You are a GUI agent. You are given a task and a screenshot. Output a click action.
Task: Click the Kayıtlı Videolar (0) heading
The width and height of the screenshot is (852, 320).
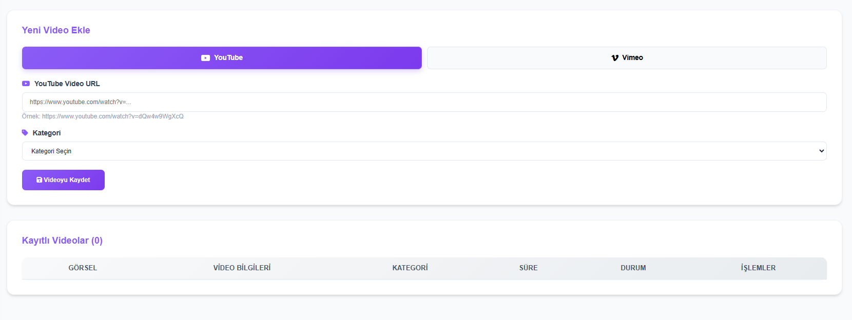pyautogui.click(x=62, y=241)
